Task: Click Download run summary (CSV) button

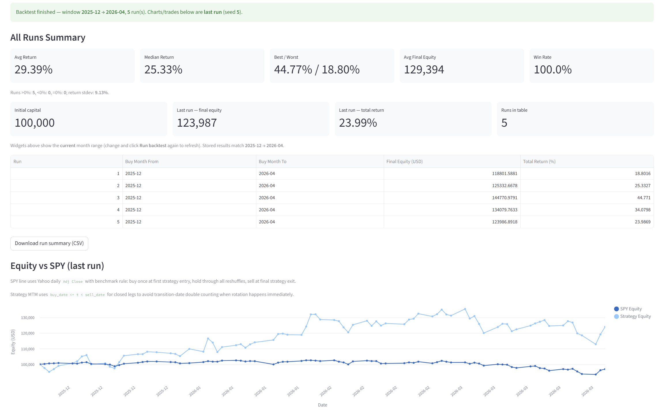Action: click(x=49, y=243)
